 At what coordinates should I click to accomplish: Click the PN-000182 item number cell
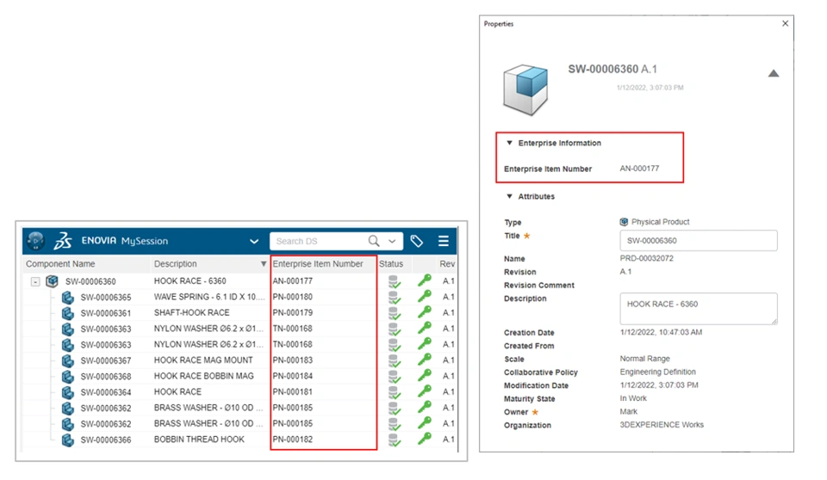293,440
